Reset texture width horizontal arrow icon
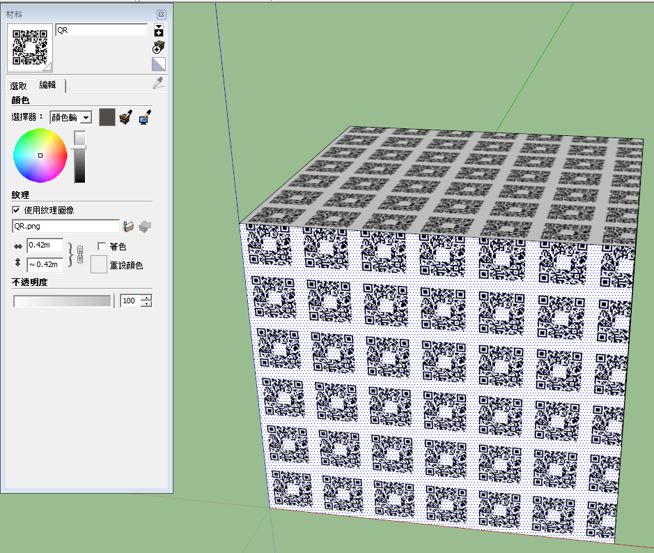Image resolution: width=654 pixels, height=553 pixels. tap(18, 246)
